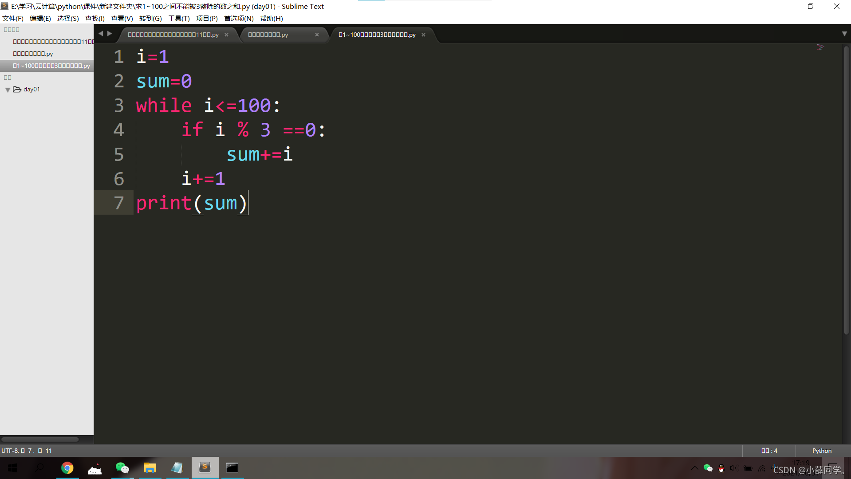Click on 'print(sum)' statement
The image size is (851, 479).
pos(192,203)
